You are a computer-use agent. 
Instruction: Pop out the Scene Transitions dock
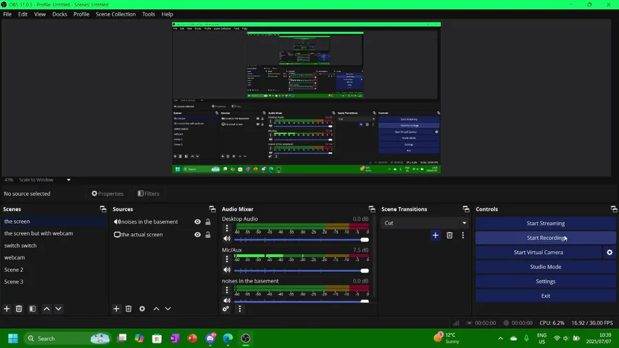point(466,209)
